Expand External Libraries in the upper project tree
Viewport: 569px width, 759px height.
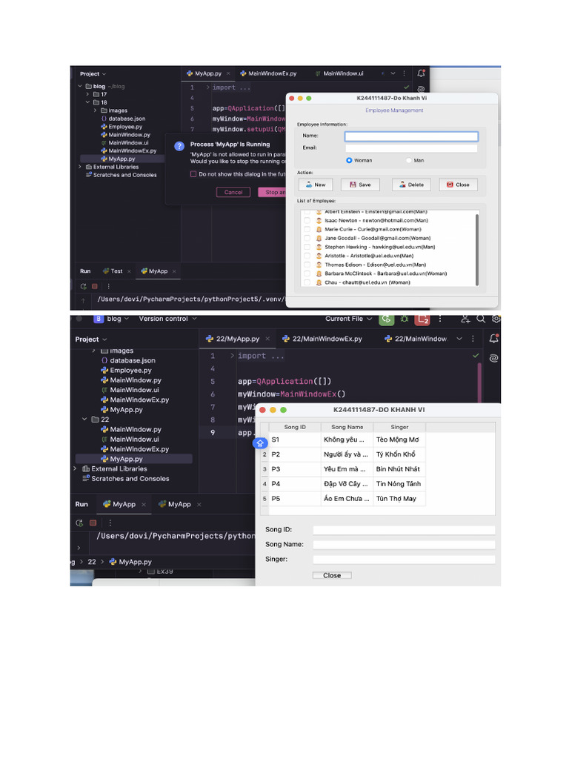click(x=80, y=167)
